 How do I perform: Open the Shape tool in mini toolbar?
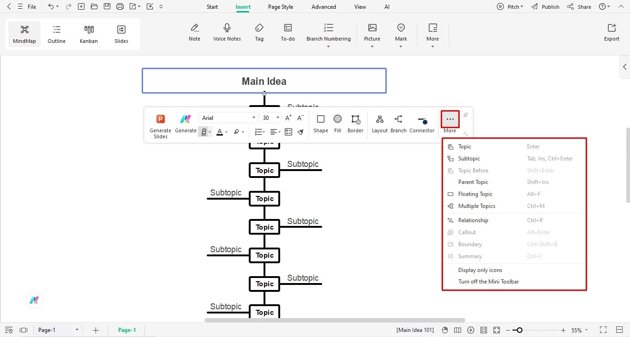click(x=321, y=124)
